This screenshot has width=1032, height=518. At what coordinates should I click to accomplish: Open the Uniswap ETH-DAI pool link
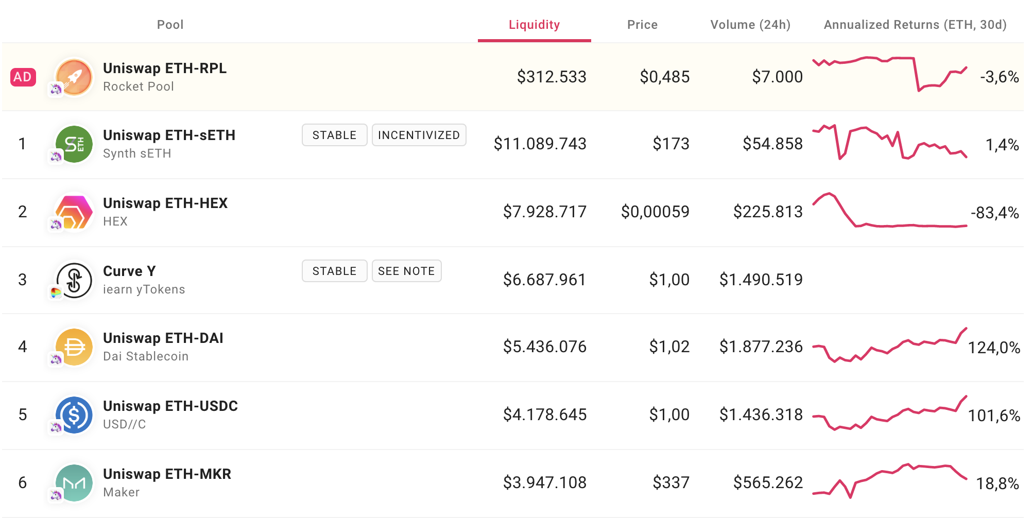tap(163, 338)
